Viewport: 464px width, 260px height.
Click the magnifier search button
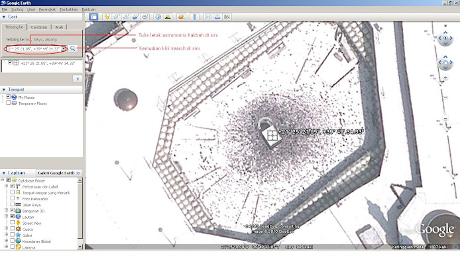pyautogui.click(x=73, y=48)
